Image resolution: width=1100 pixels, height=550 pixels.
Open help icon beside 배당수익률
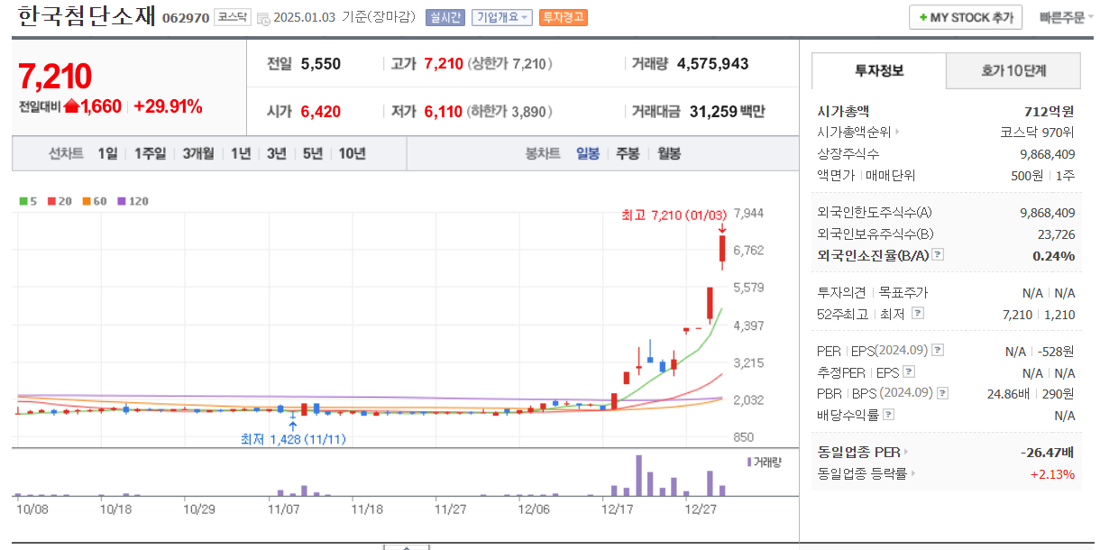pos(888,415)
